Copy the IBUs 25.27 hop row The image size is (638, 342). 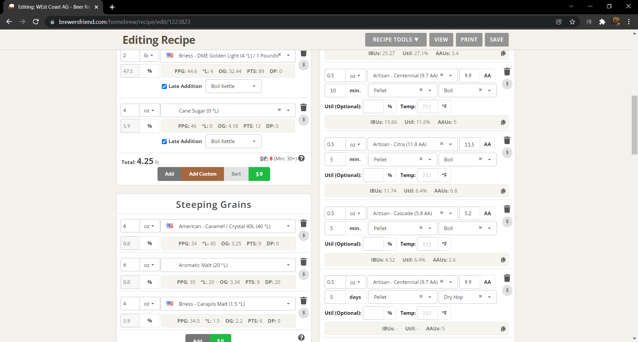point(503,53)
